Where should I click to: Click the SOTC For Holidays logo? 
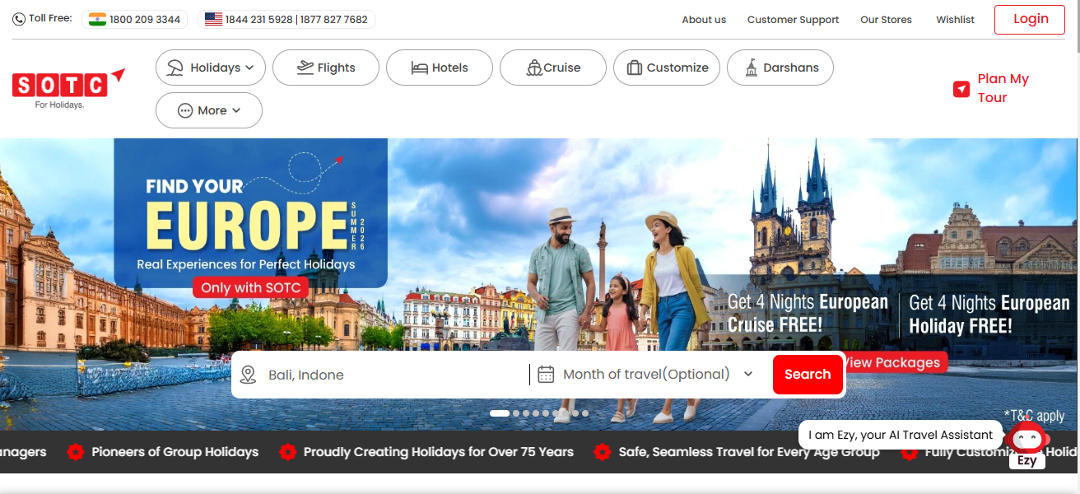[67, 89]
